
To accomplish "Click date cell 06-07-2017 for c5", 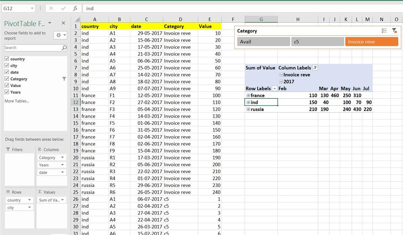I will 146,199.
